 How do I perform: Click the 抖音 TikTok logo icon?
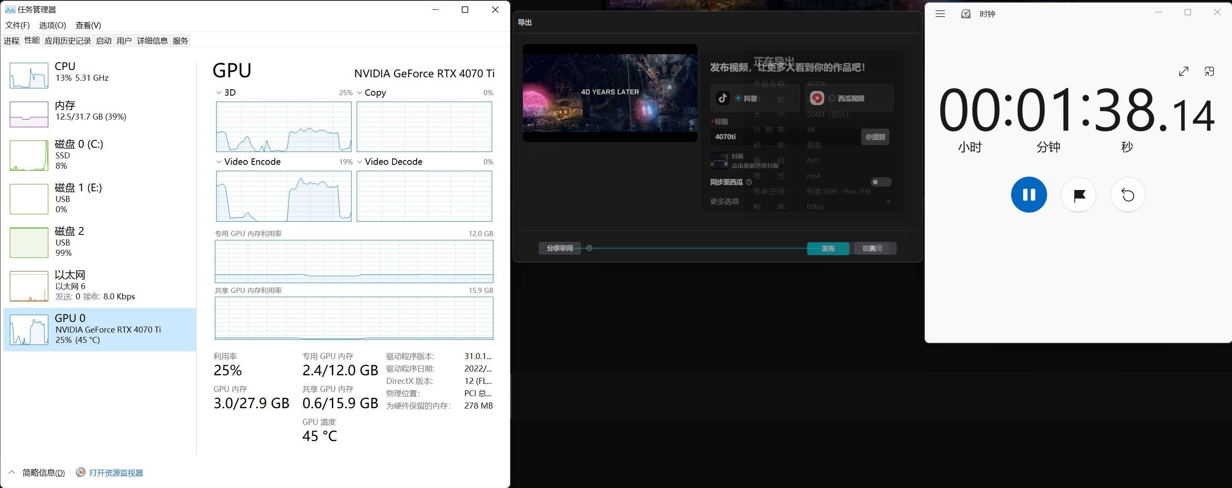pyautogui.click(x=723, y=99)
